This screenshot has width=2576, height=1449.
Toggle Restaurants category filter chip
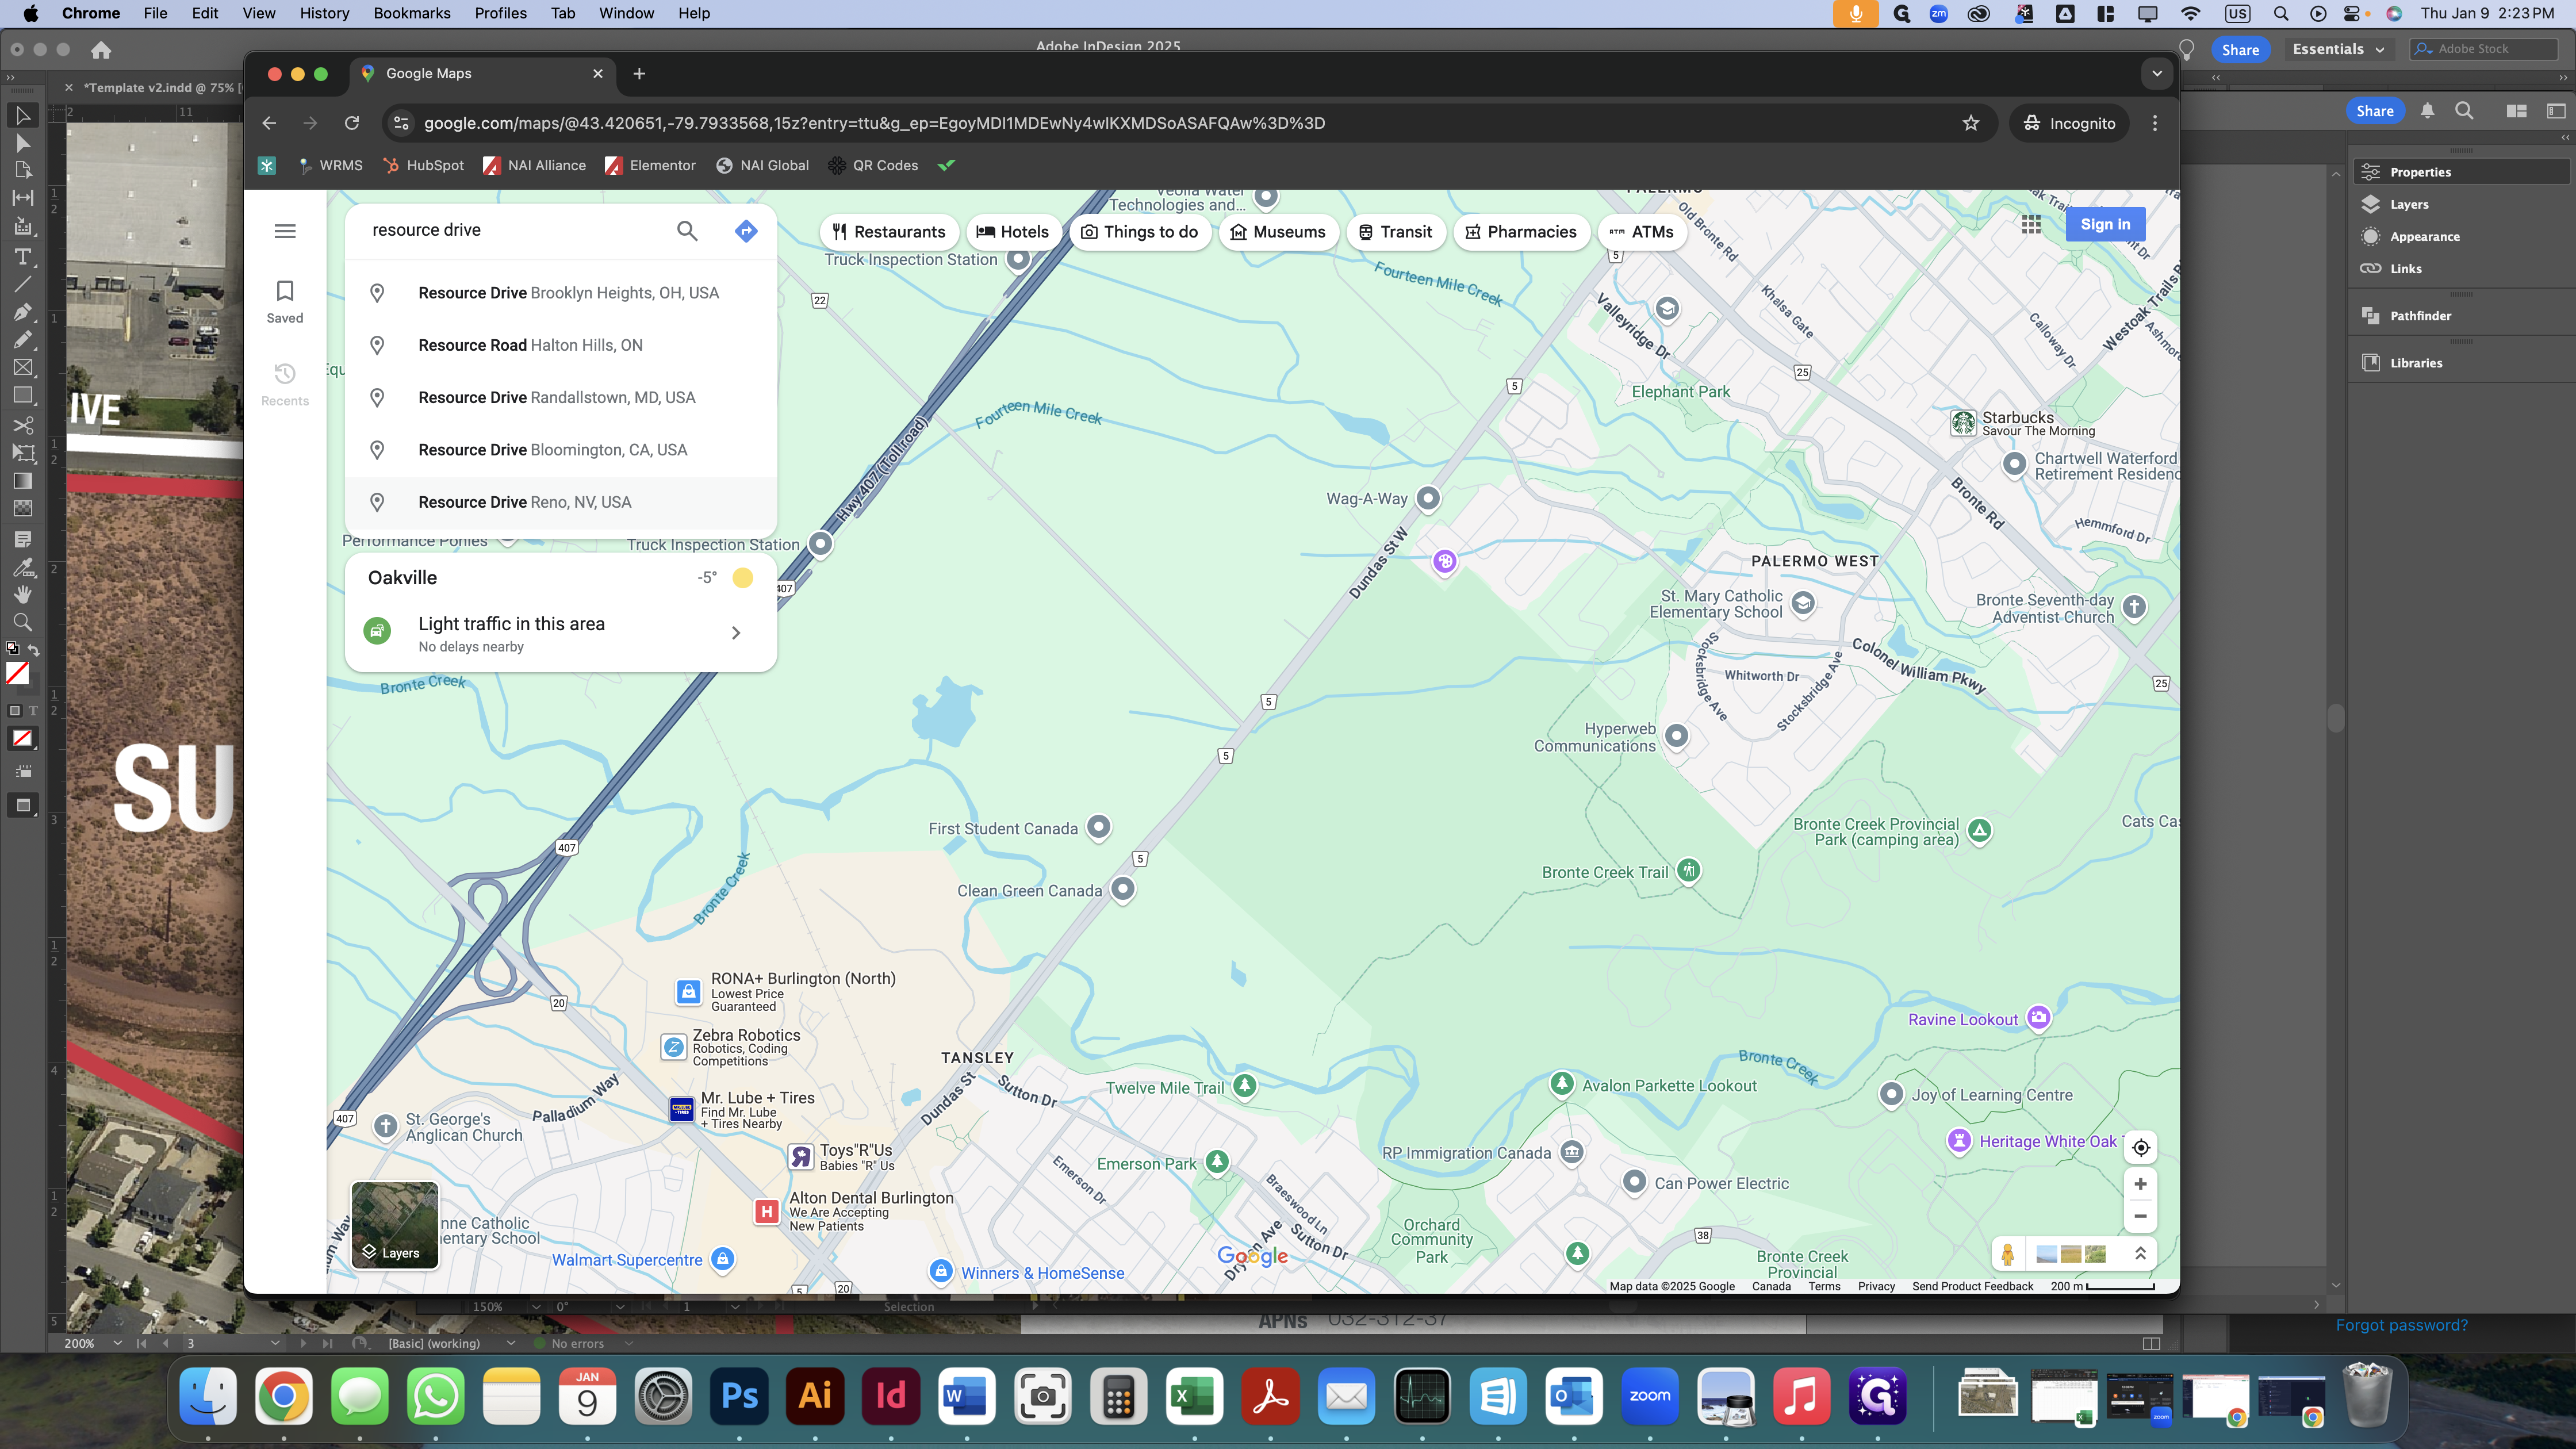[889, 232]
